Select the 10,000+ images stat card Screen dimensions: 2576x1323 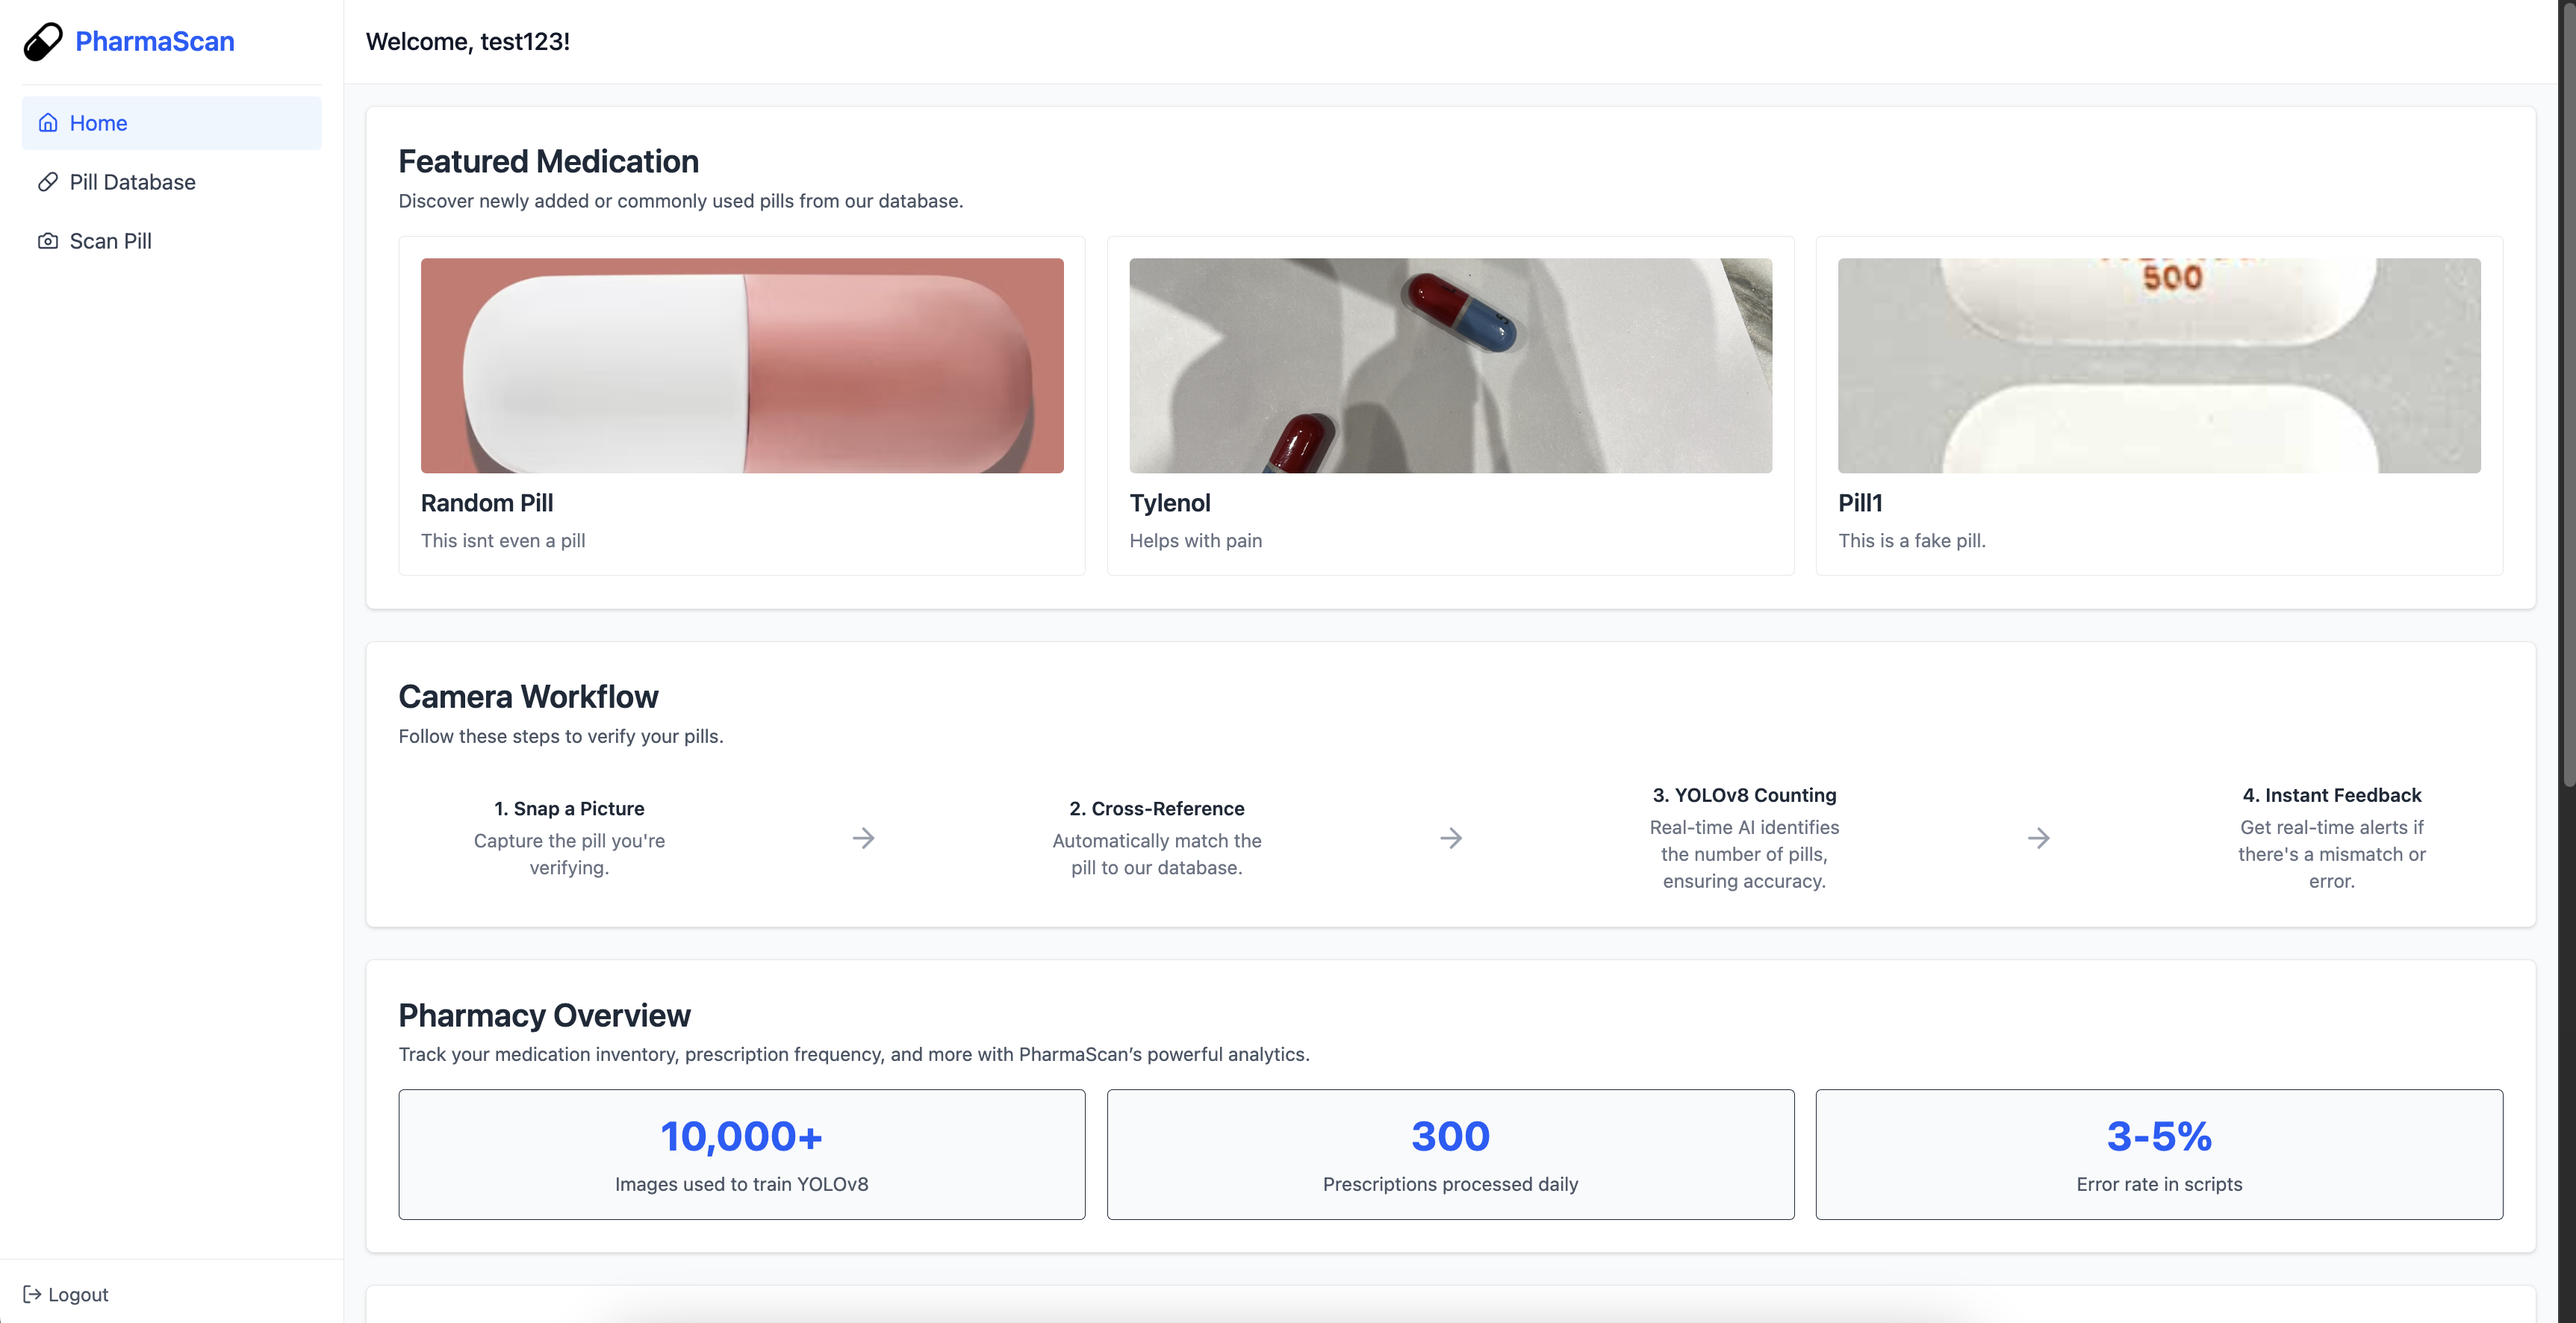pos(742,1154)
